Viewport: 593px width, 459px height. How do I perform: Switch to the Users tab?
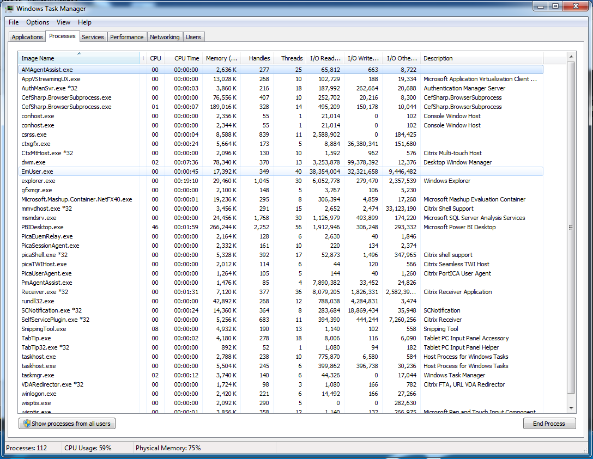[x=193, y=37]
